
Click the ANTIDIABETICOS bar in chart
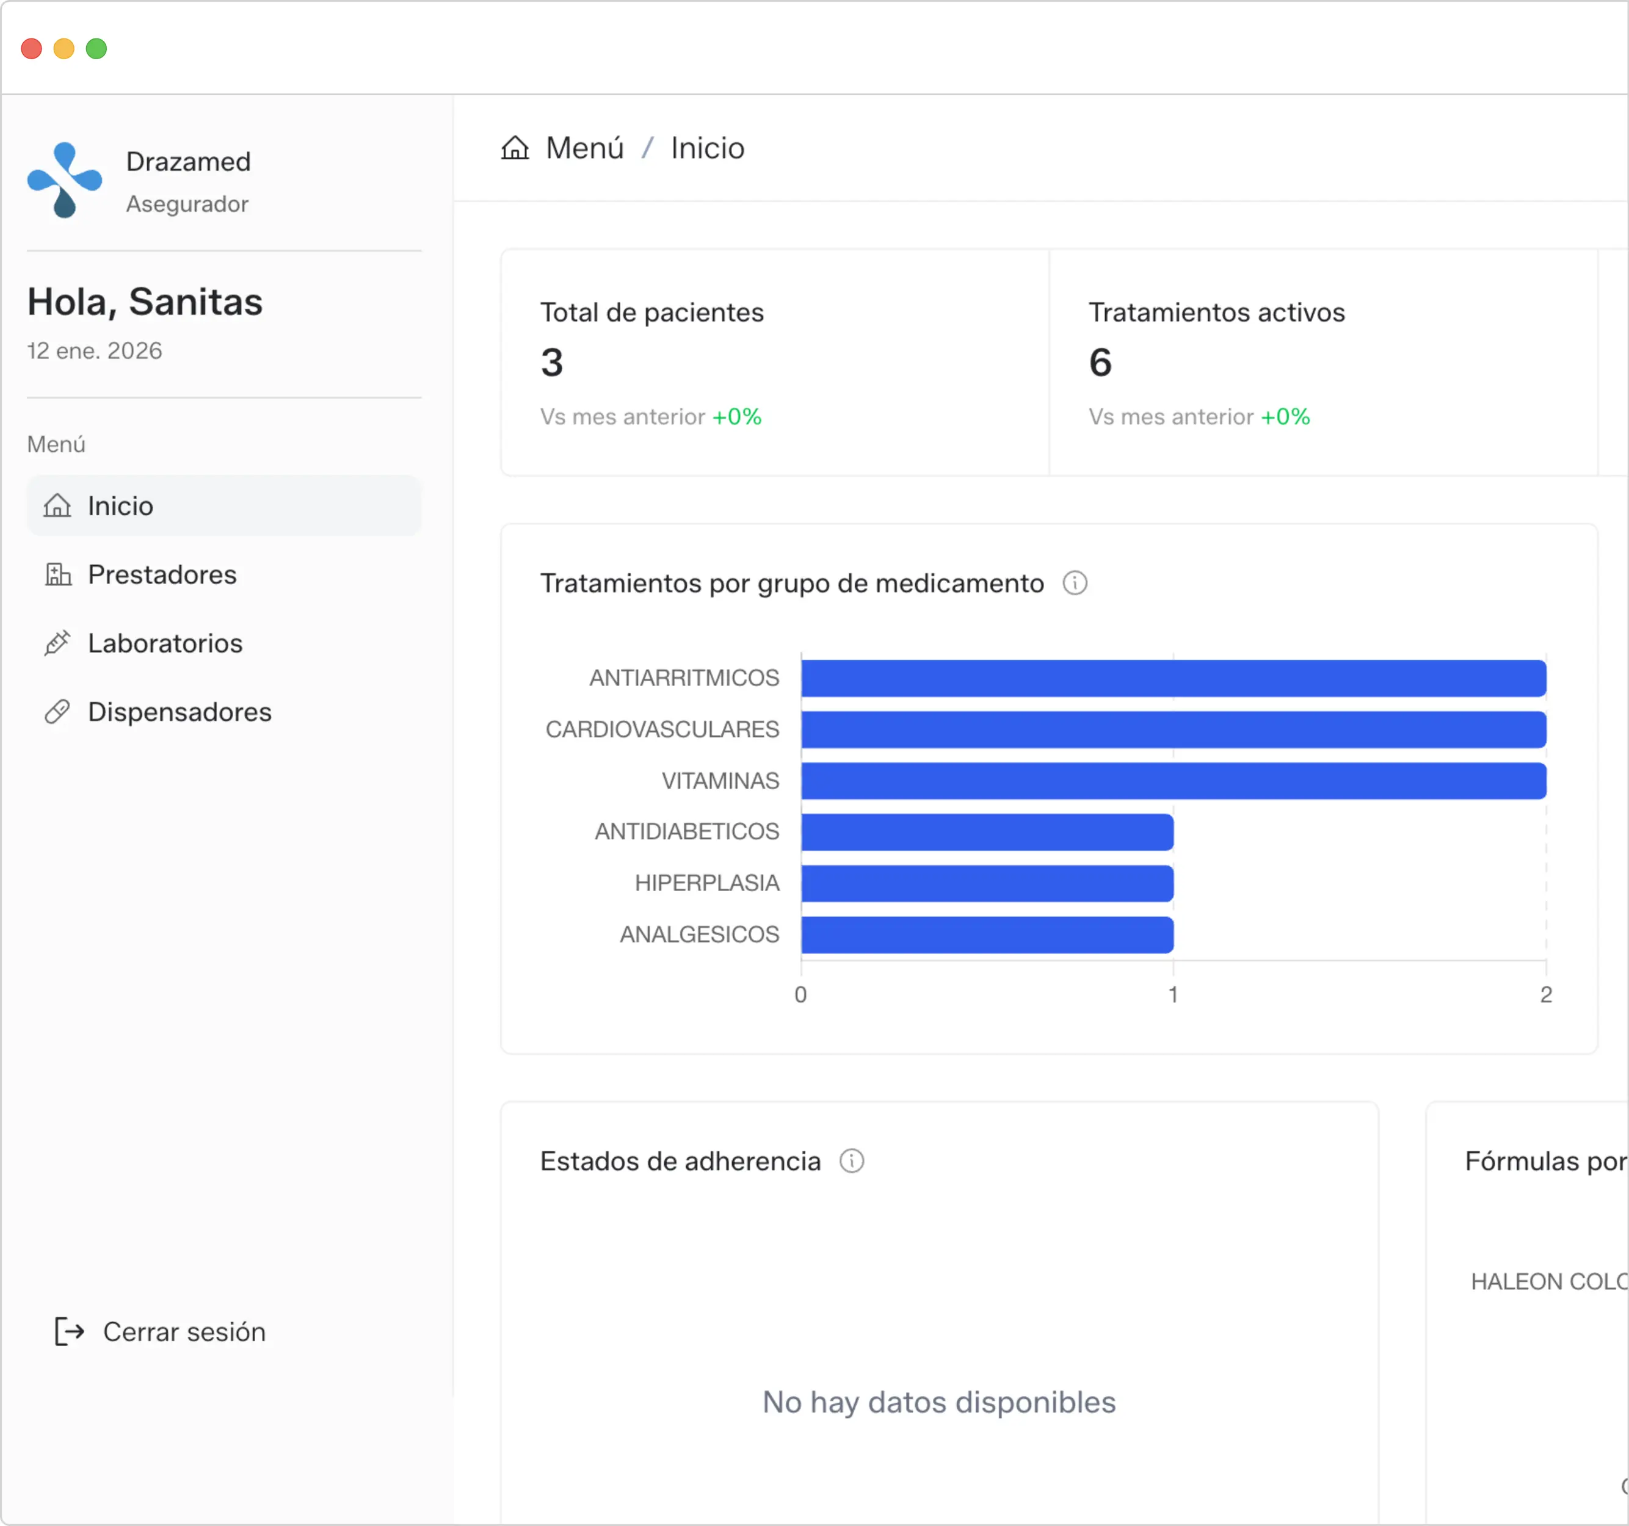tap(987, 832)
